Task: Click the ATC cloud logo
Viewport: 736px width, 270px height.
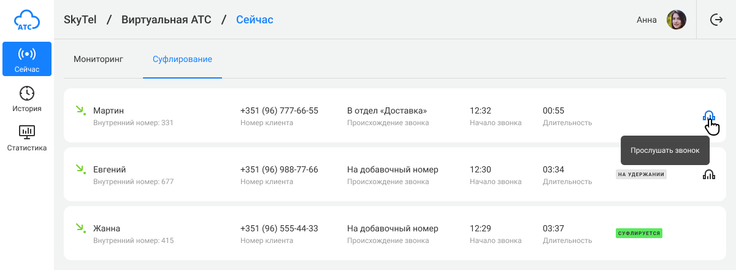Action: (27, 20)
